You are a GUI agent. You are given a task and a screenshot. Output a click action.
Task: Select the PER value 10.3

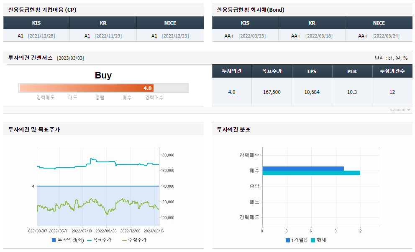(352, 92)
